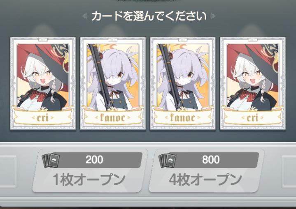This screenshot has width=296, height=209.
Task: Click the 800 cost bar
Action: [x=211, y=160]
